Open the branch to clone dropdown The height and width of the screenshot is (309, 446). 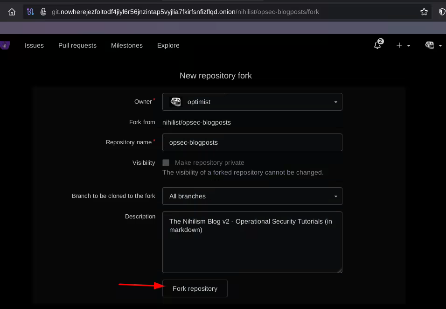click(252, 196)
